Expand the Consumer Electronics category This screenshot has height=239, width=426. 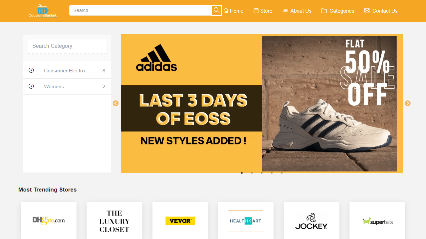coord(67,70)
